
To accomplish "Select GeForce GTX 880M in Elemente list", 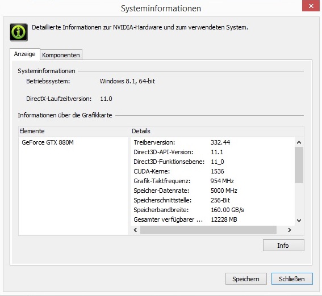I will [48, 142].
